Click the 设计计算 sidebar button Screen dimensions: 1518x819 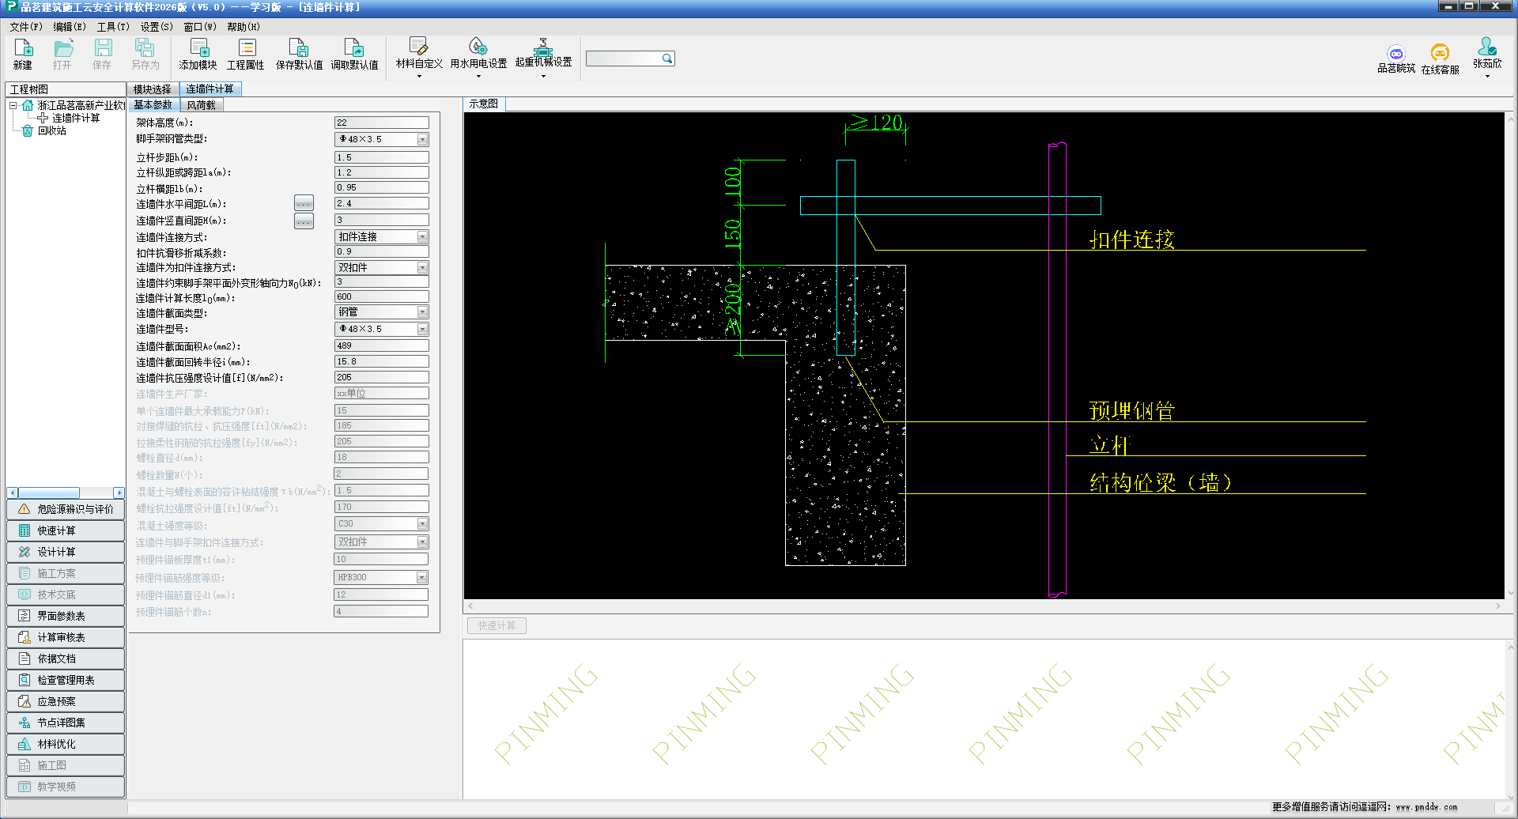(66, 552)
